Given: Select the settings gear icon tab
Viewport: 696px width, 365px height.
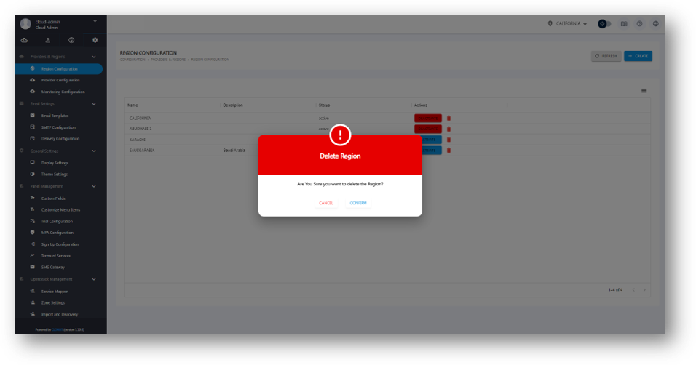Looking at the screenshot, I should [x=95, y=40].
